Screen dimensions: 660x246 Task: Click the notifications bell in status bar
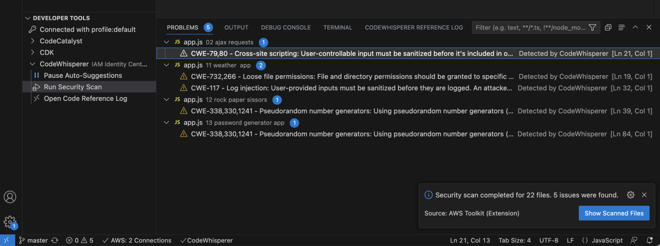(x=649, y=240)
